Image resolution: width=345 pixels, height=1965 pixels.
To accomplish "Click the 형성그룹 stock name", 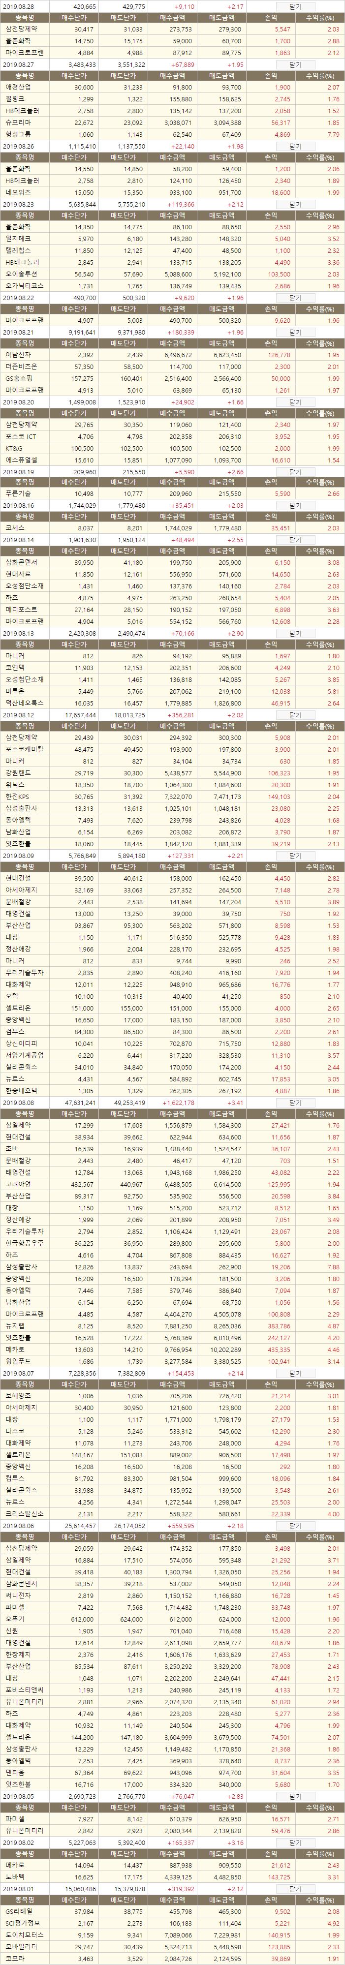I will pyautogui.click(x=18, y=134).
